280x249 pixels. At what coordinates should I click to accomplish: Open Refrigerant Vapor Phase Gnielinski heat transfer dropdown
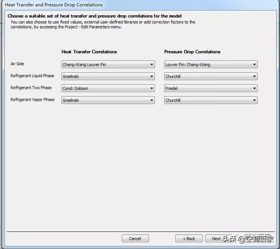click(x=108, y=100)
